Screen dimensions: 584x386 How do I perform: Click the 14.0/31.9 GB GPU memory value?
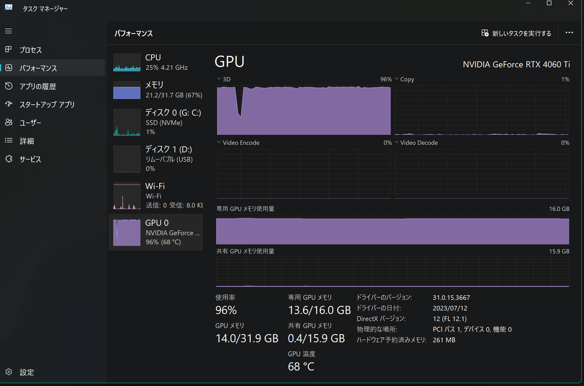[x=247, y=338]
